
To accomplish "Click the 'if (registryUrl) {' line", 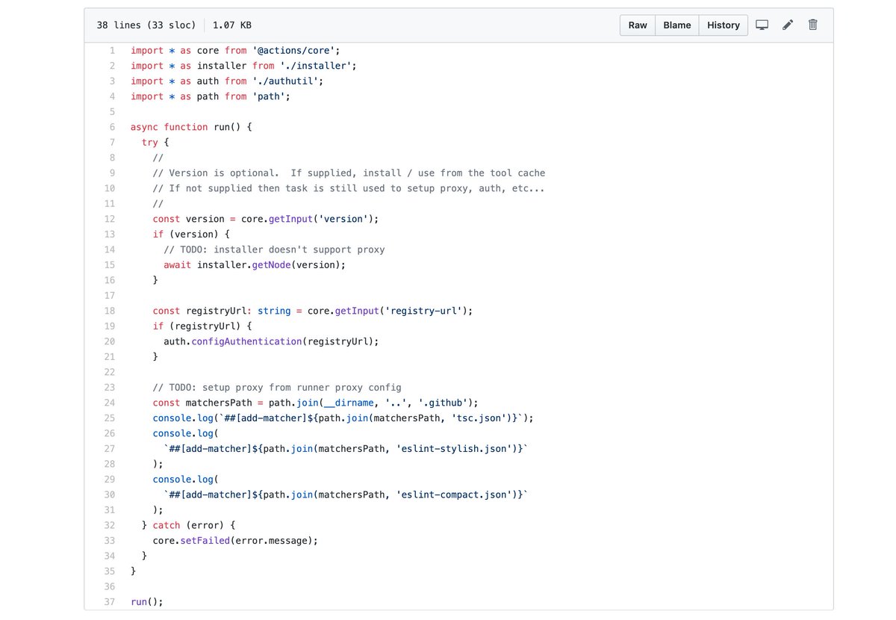I will pyautogui.click(x=202, y=326).
